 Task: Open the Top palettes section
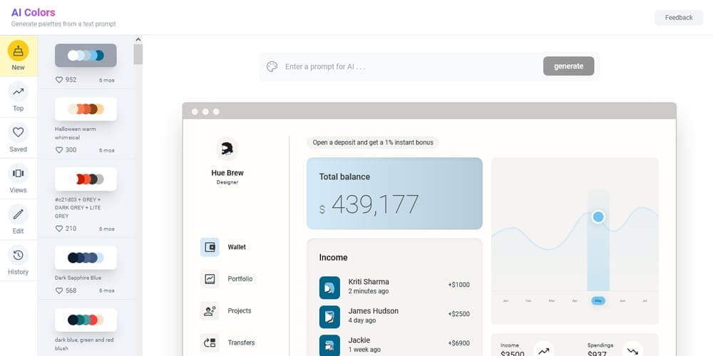(18, 93)
